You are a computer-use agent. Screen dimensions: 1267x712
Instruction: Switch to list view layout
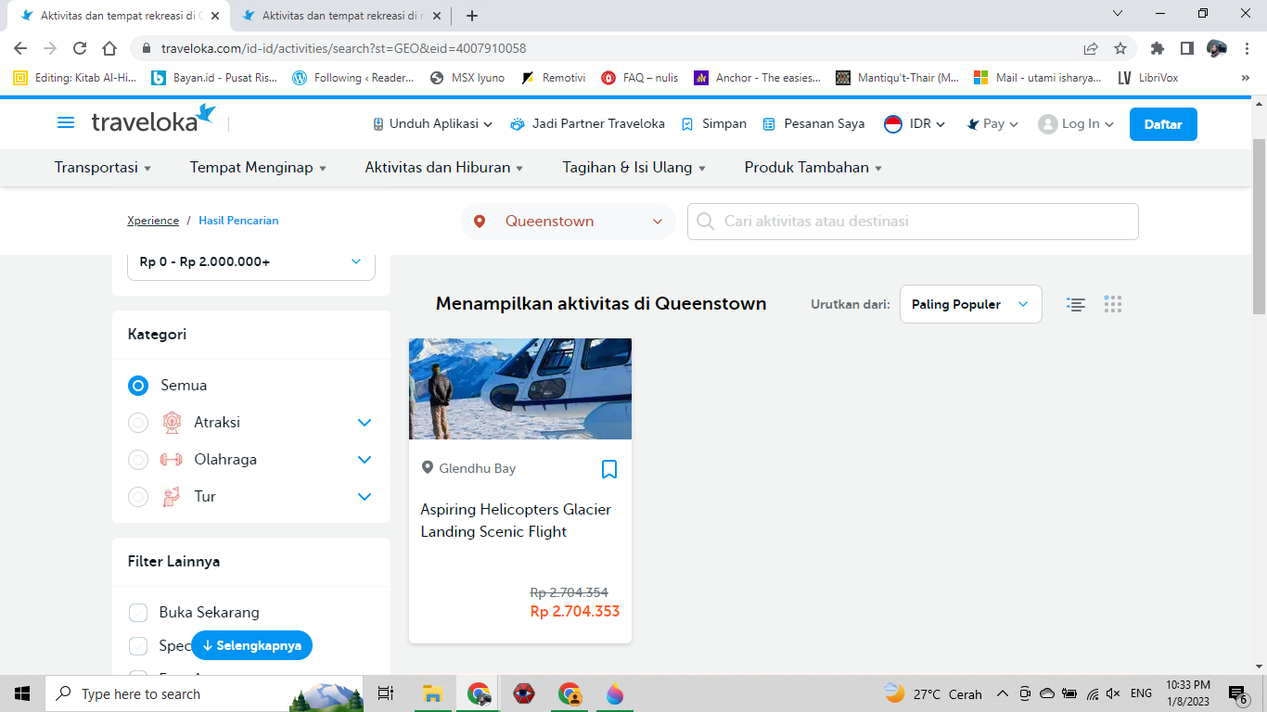(1076, 304)
